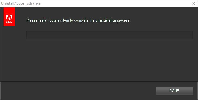Click the word Please in the message

32,20
